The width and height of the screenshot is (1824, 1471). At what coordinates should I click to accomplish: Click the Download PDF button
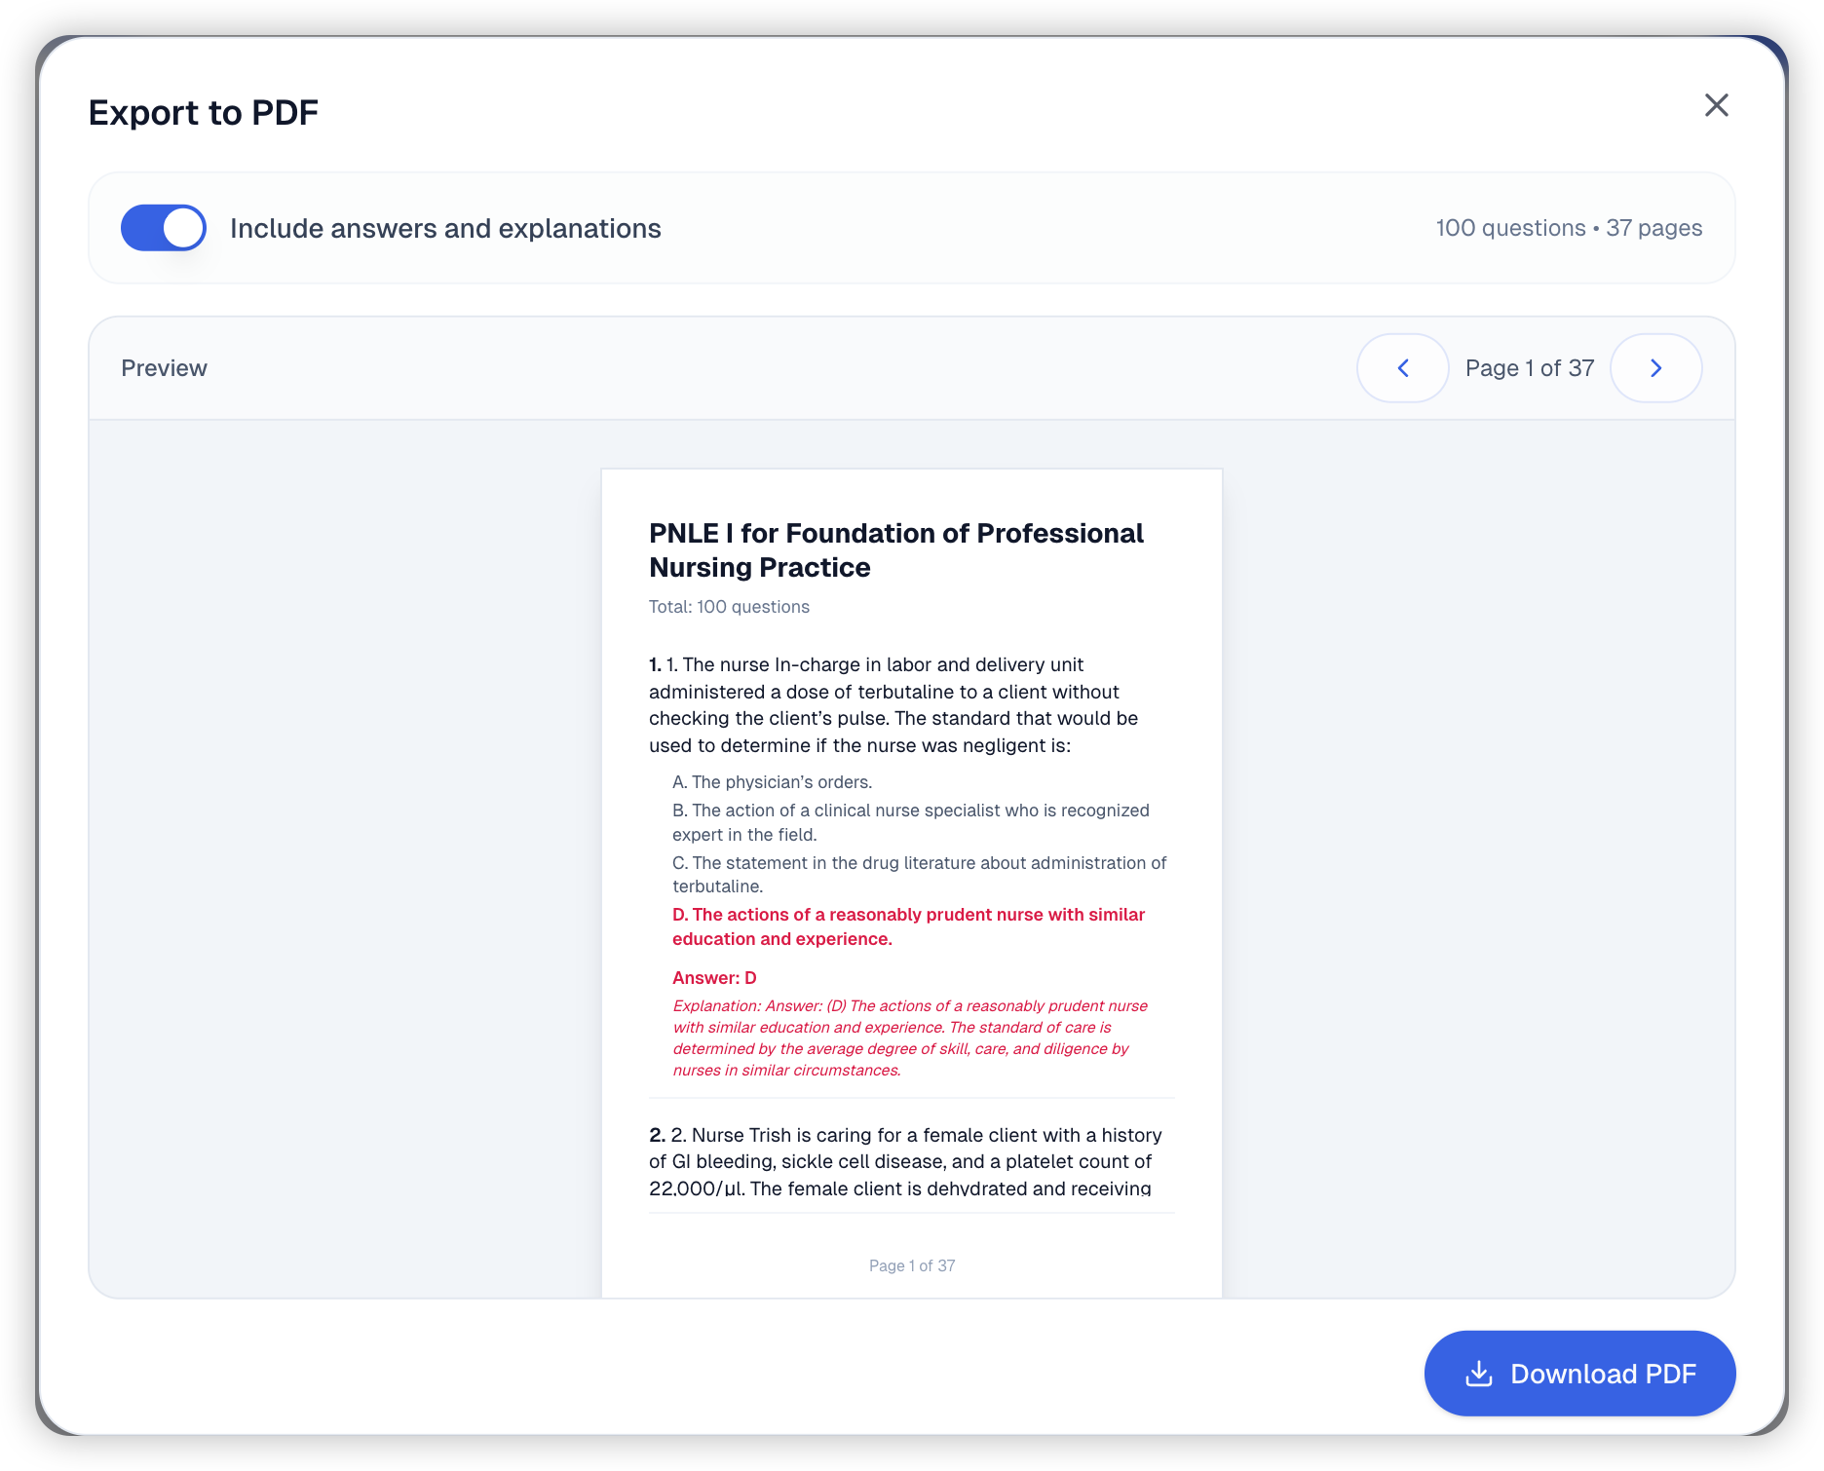click(1579, 1374)
